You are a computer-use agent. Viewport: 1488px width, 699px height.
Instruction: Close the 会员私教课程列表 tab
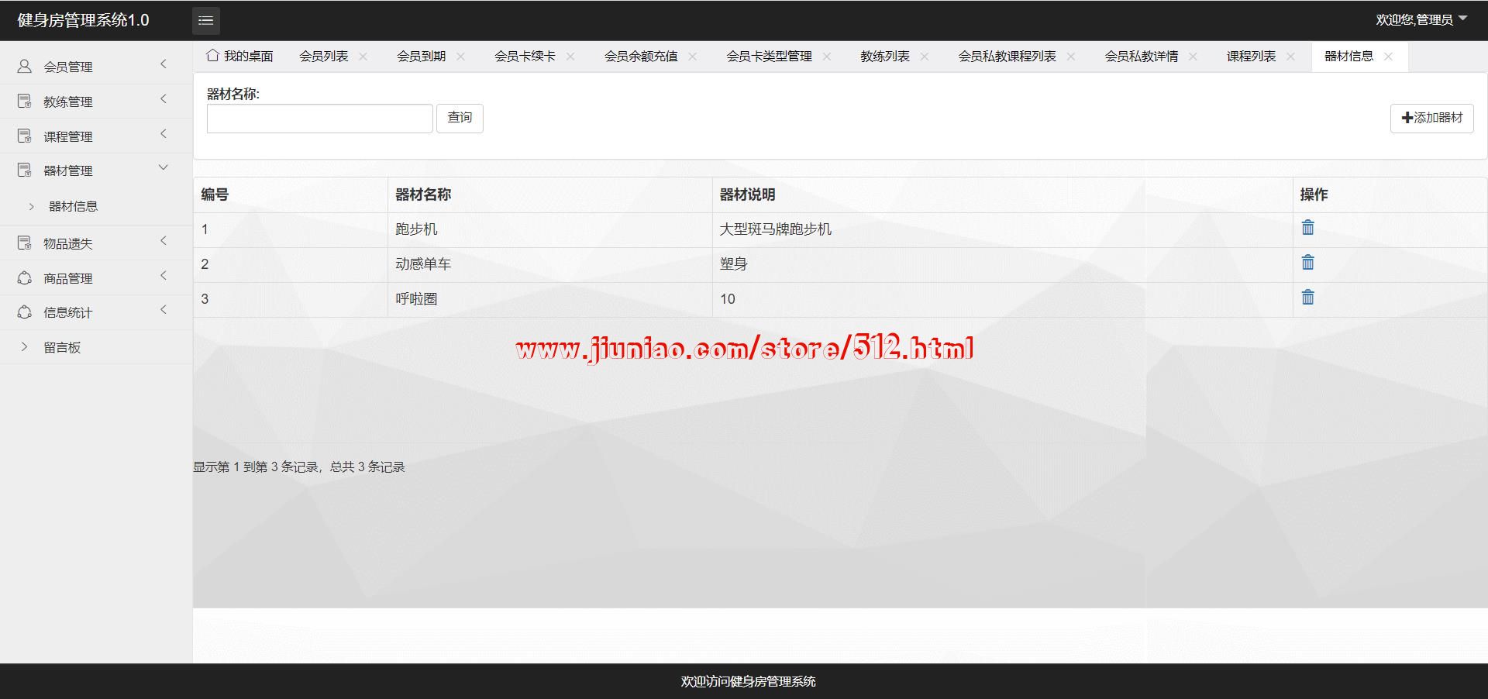tap(1071, 57)
